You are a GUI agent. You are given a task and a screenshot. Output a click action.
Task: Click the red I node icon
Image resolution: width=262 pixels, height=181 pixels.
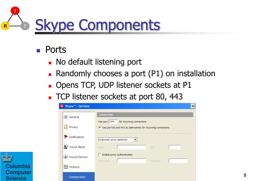[x=15, y=11]
